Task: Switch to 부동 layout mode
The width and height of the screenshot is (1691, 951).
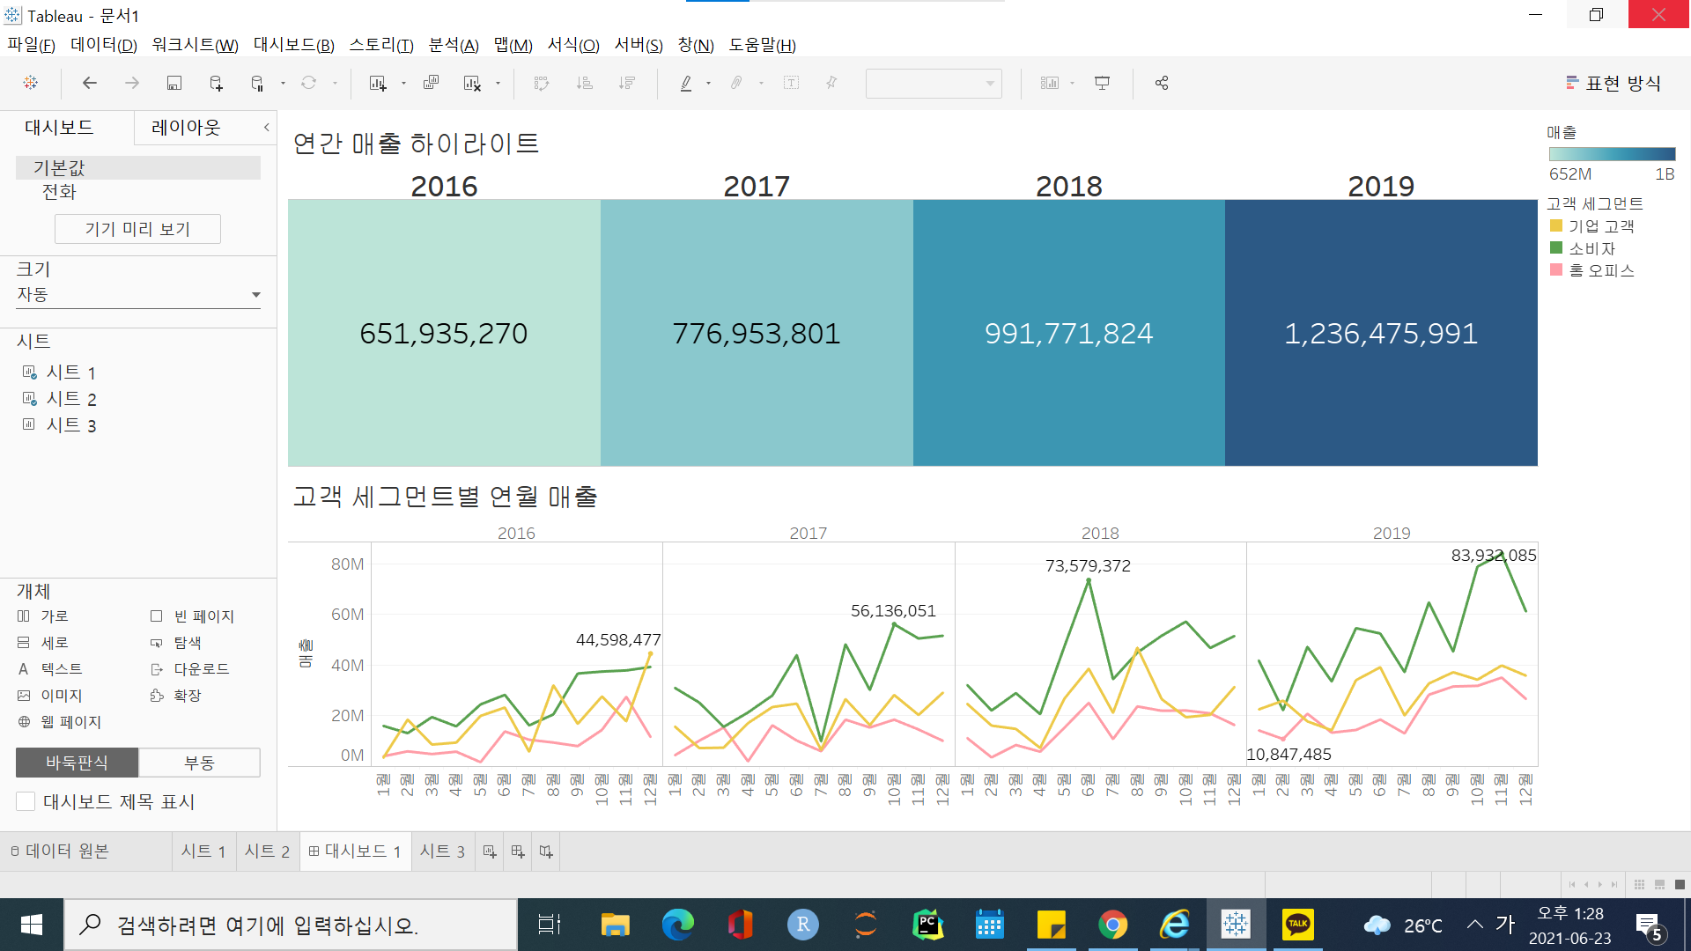Action: pyautogui.click(x=199, y=763)
